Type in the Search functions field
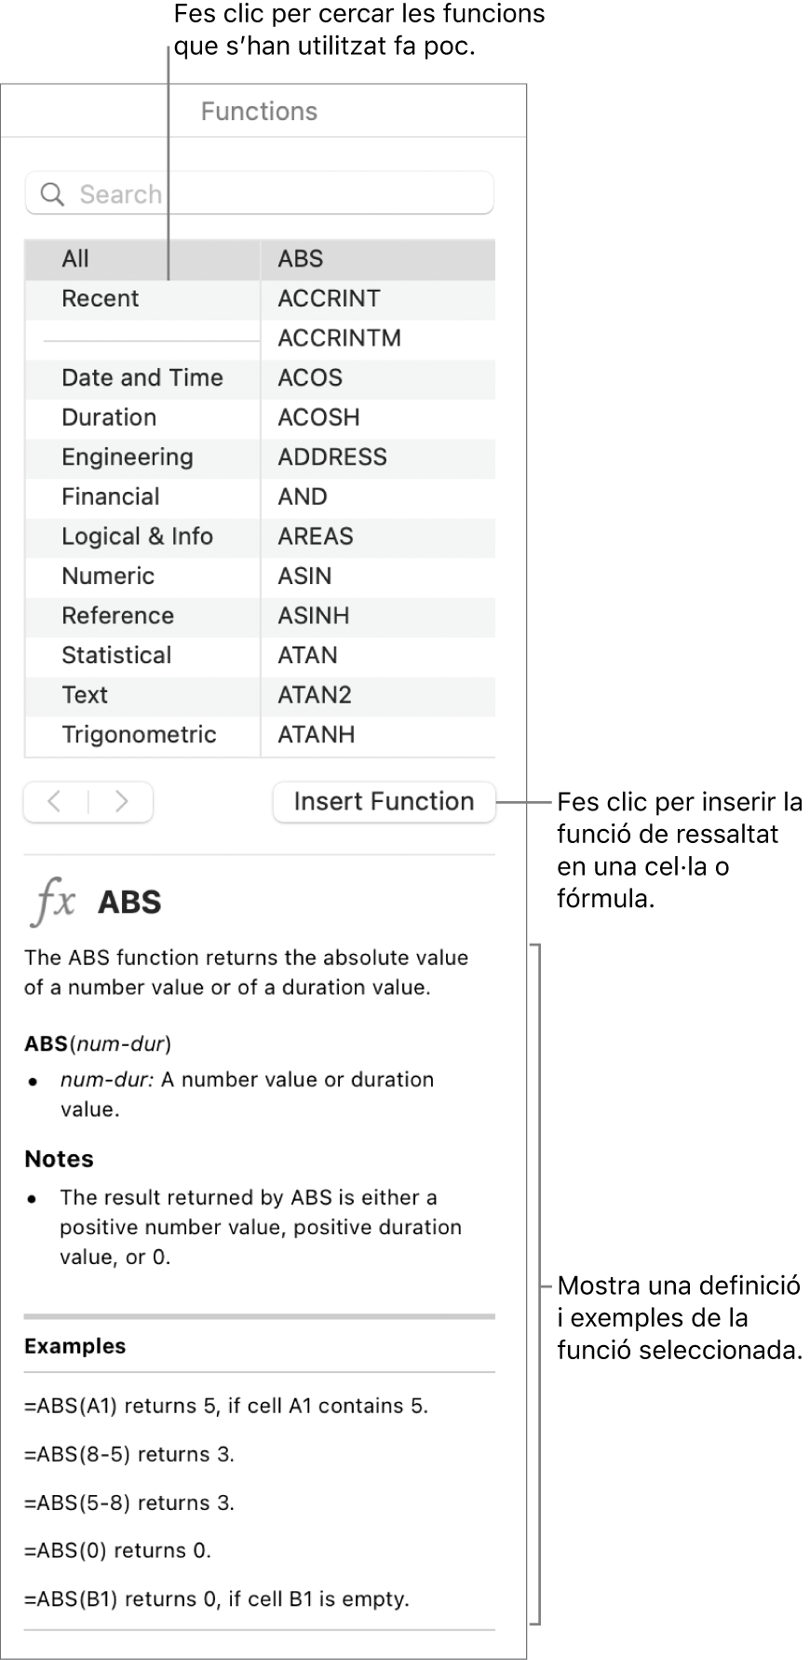The width and height of the screenshot is (810, 1660). 279,195
